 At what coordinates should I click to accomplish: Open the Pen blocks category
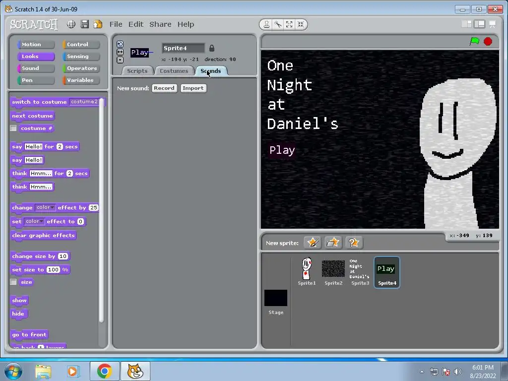coord(36,80)
